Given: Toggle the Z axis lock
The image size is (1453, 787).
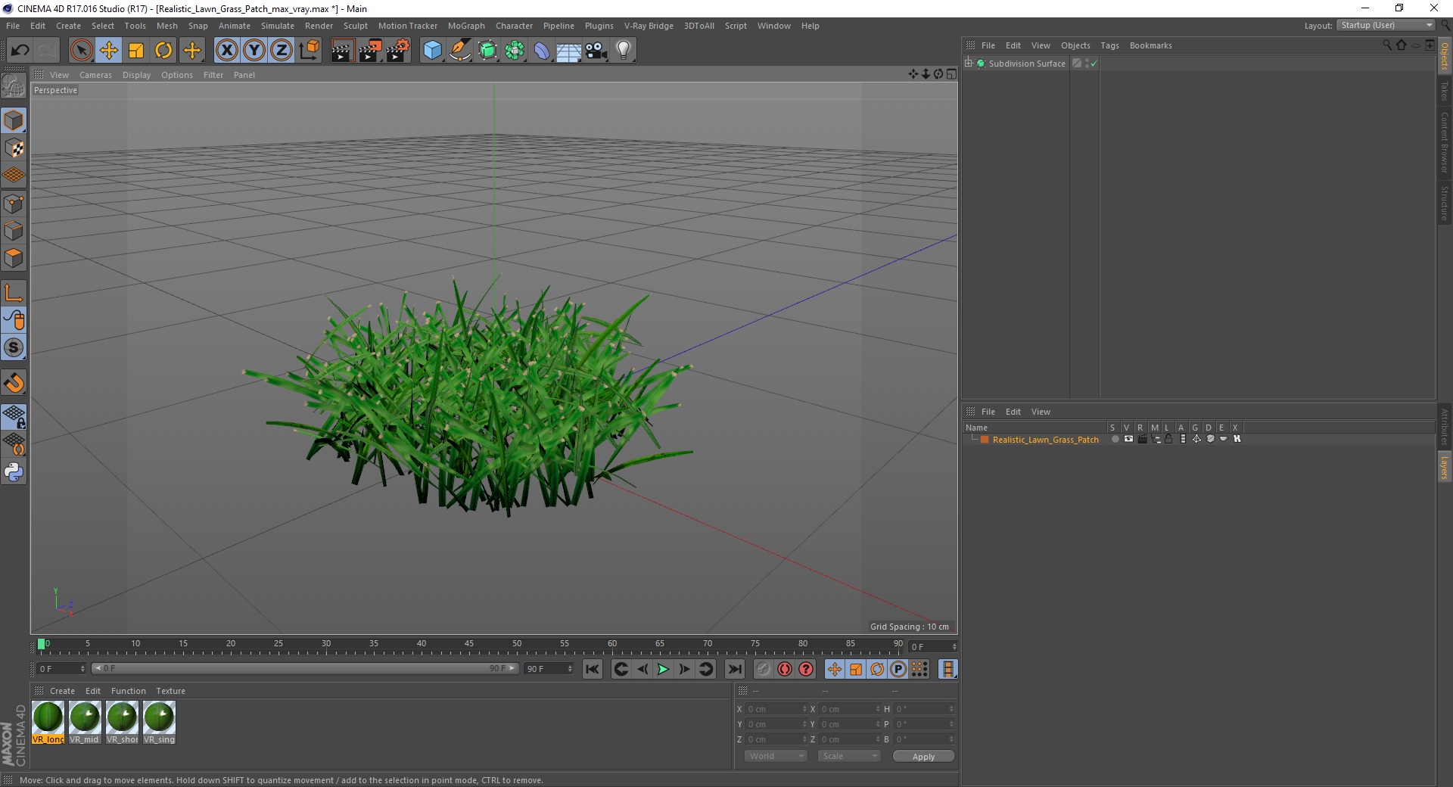Looking at the screenshot, I should click(282, 51).
